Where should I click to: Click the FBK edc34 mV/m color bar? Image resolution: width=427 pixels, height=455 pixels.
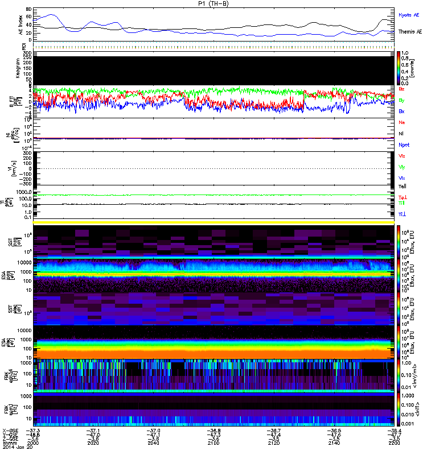point(399,376)
